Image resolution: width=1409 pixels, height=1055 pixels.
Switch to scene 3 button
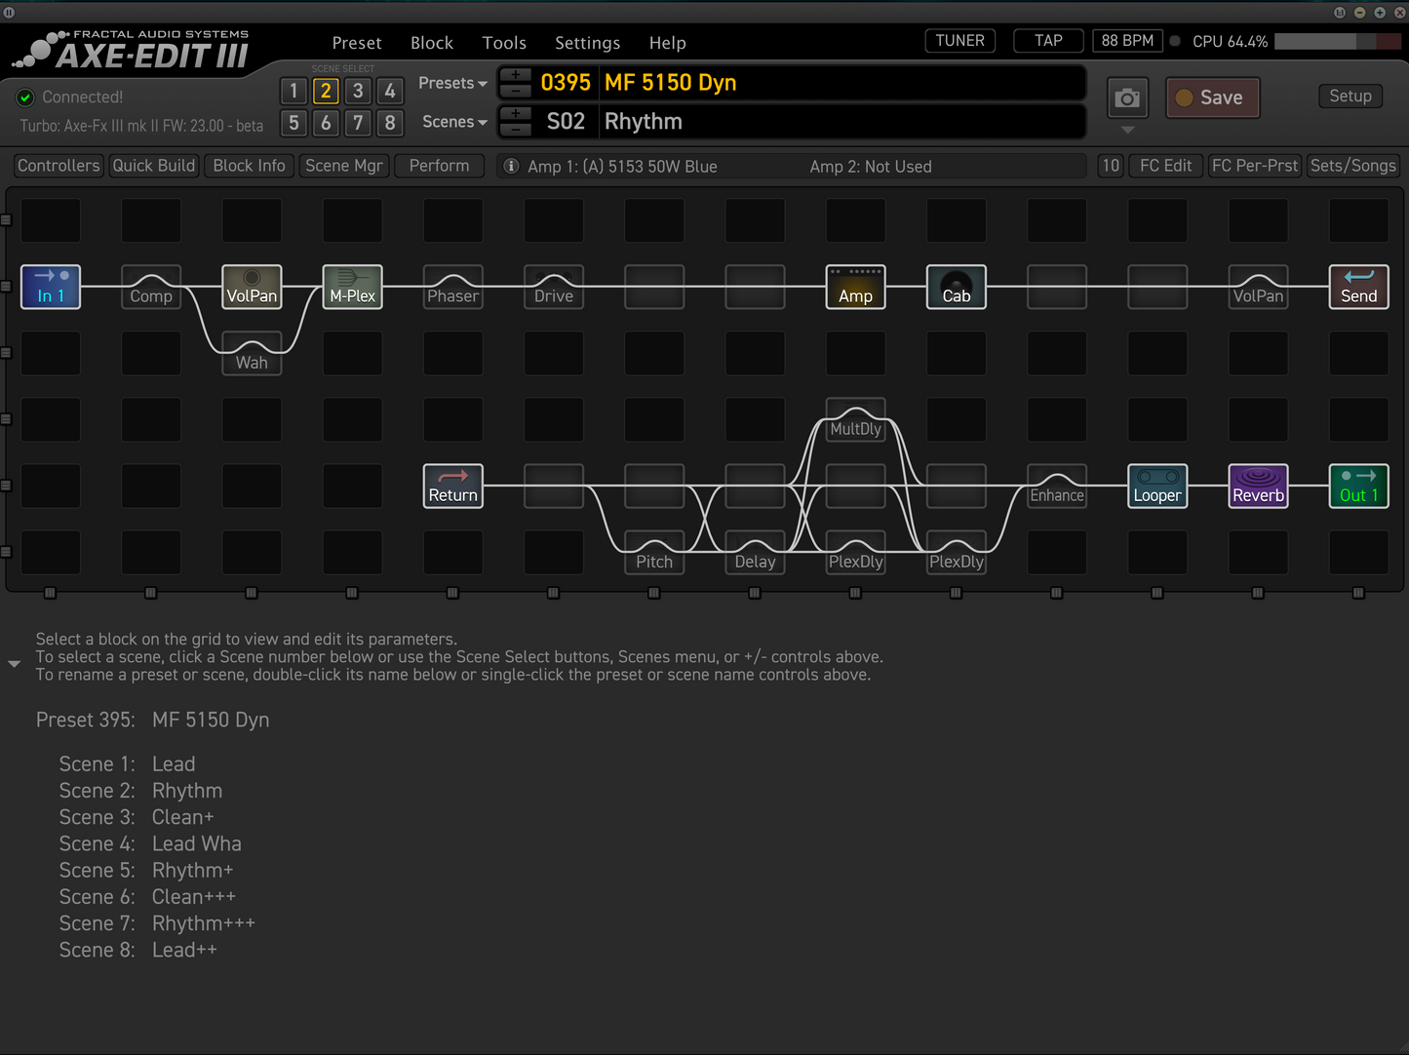coord(358,91)
